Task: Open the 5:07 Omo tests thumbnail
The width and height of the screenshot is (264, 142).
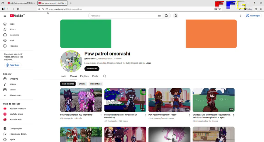Action: (214, 100)
